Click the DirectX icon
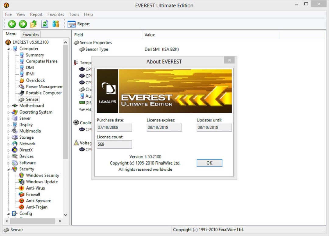Viewport: 329px width, 236px height. tap(15, 150)
